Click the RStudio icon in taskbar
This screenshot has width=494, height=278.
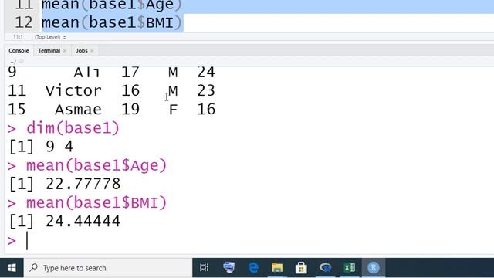point(374,268)
